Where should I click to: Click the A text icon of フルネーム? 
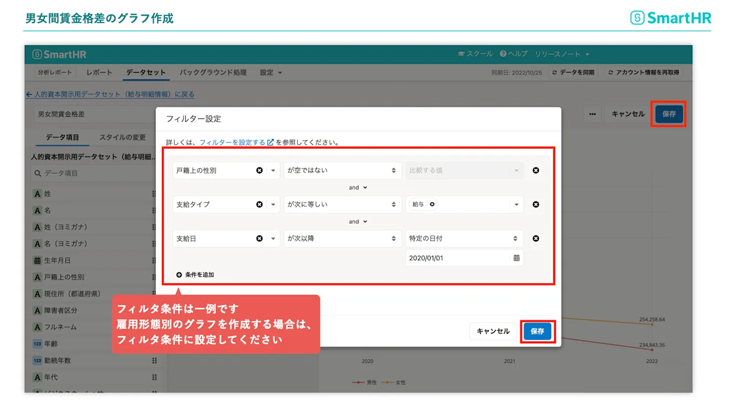coord(37,327)
